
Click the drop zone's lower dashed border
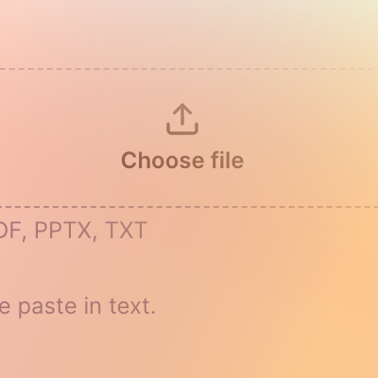point(189,207)
